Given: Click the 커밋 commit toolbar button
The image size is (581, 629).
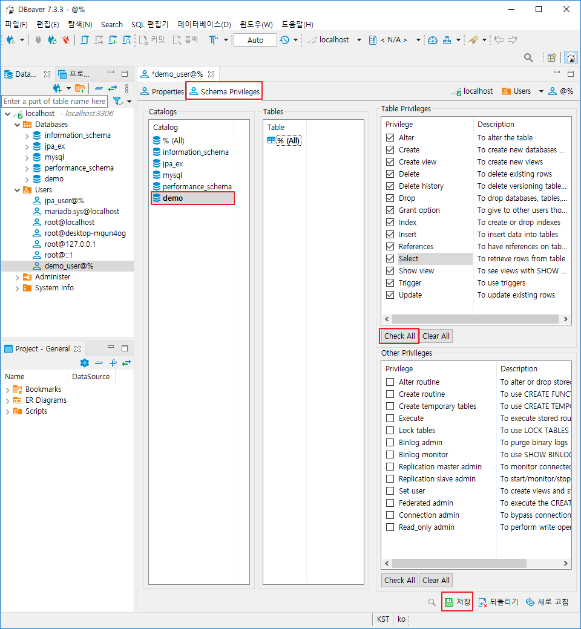Looking at the screenshot, I should click(x=152, y=40).
